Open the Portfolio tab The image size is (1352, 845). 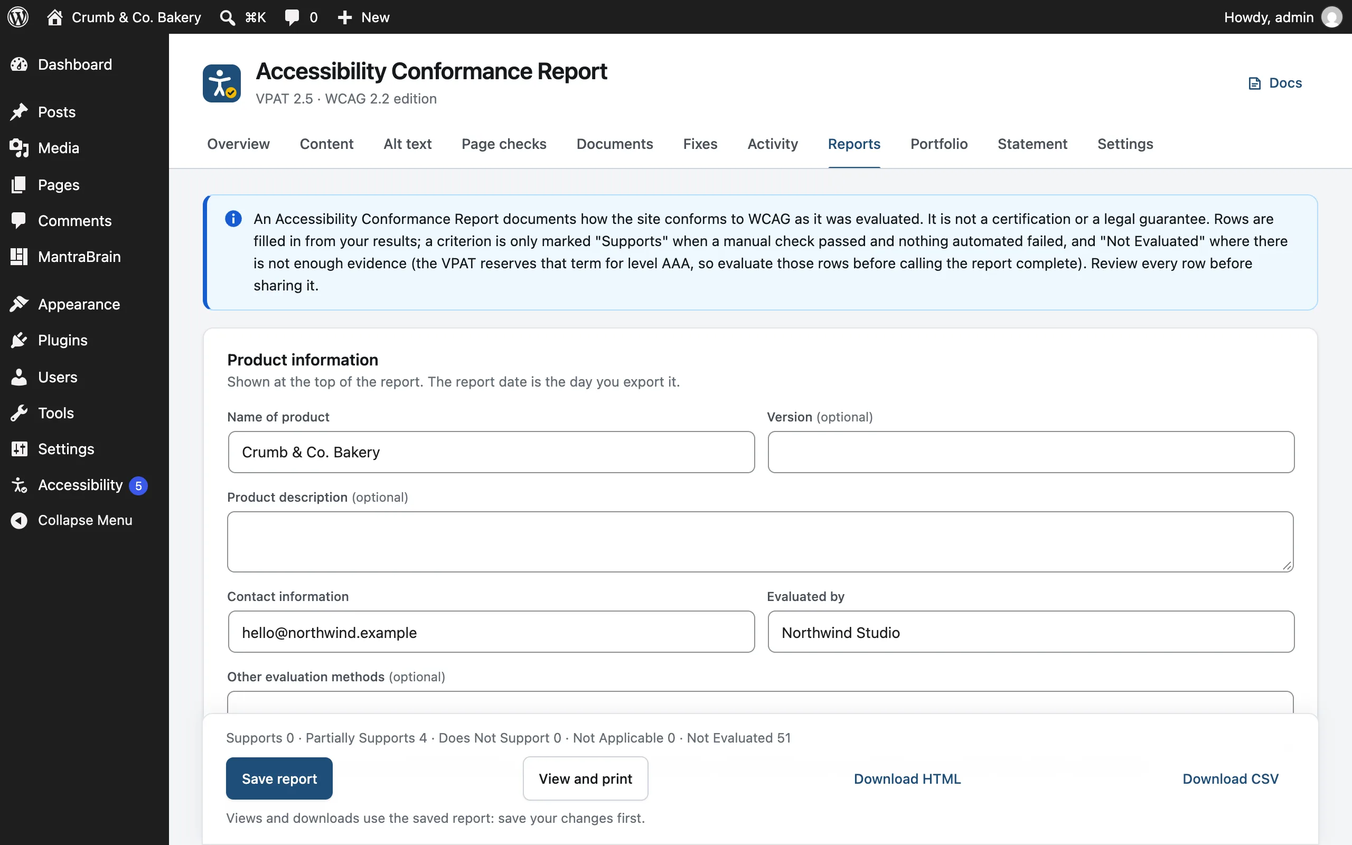939,144
